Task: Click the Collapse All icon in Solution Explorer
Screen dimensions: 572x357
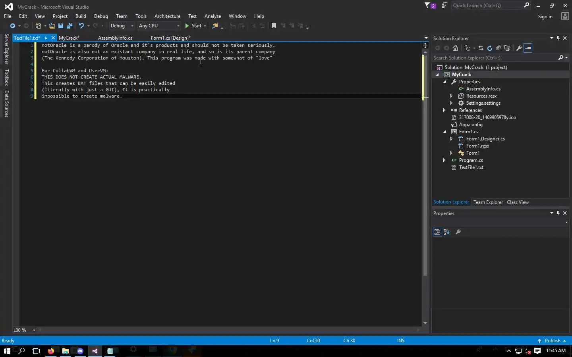Action: point(499,48)
